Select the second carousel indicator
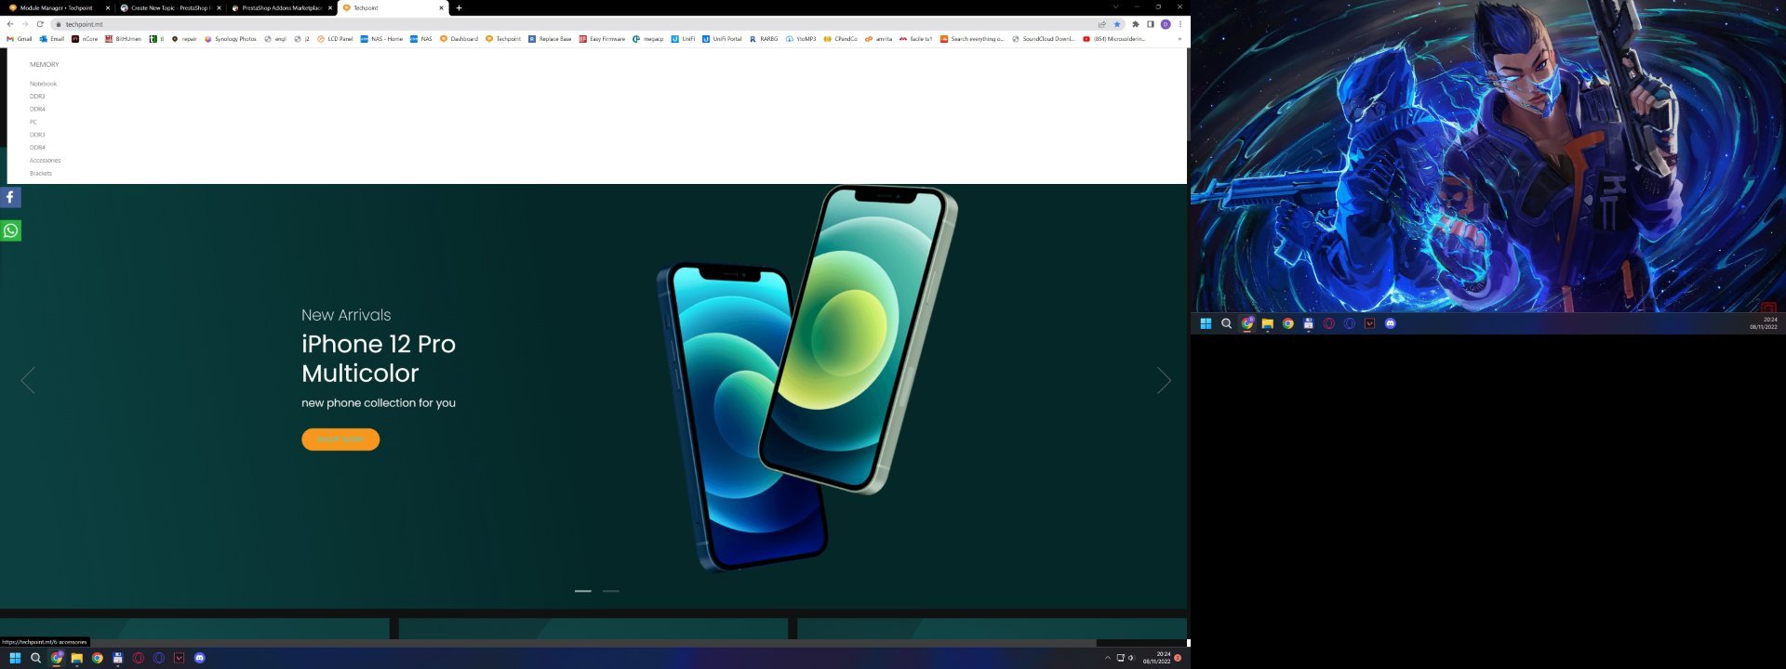1786x669 pixels. tap(610, 591)
